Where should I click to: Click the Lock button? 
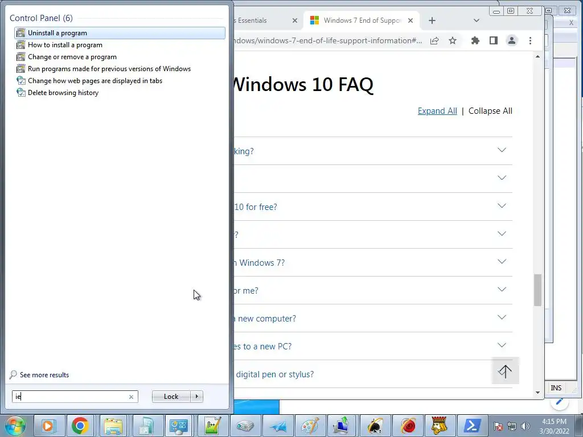171,397
